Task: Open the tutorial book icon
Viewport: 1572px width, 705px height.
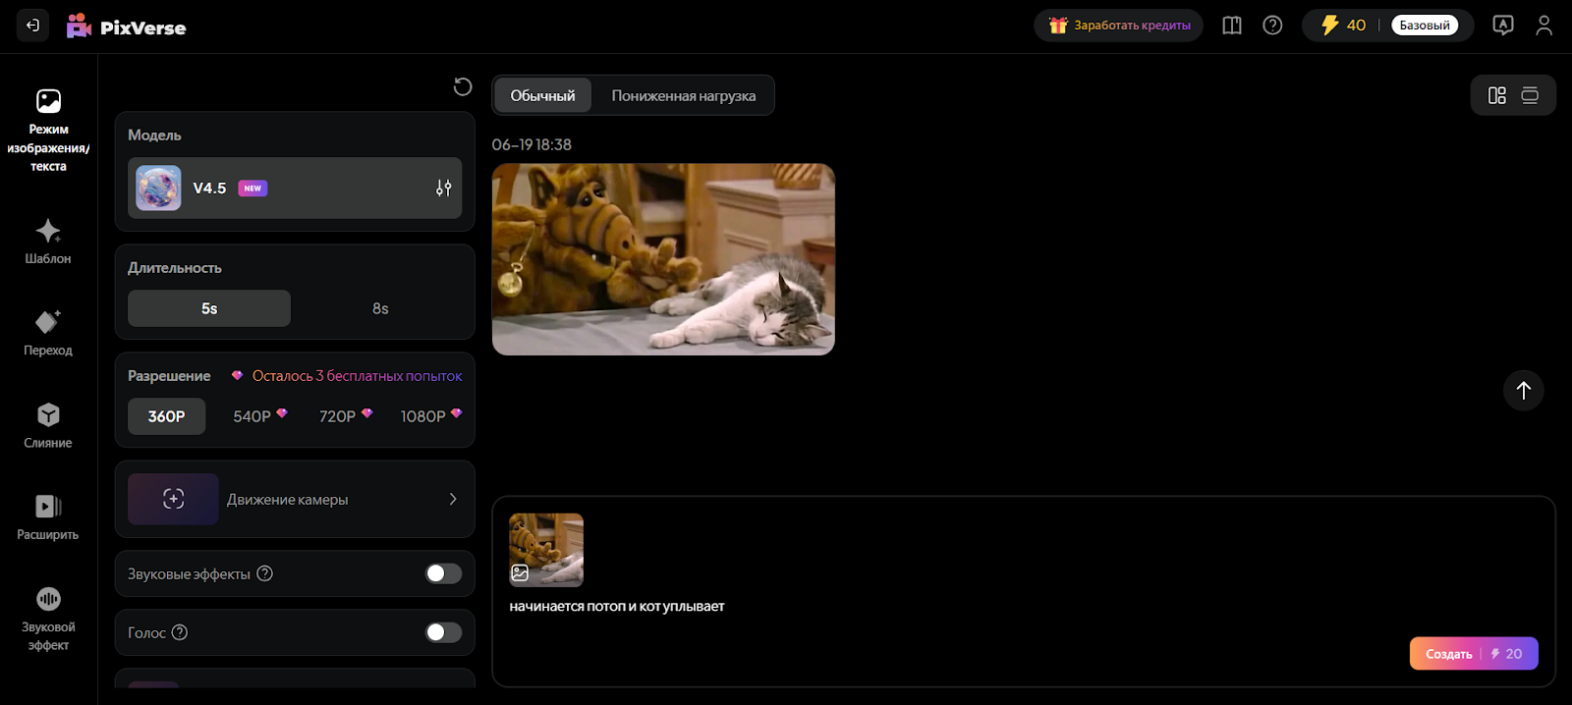Action: (1232, 26)
